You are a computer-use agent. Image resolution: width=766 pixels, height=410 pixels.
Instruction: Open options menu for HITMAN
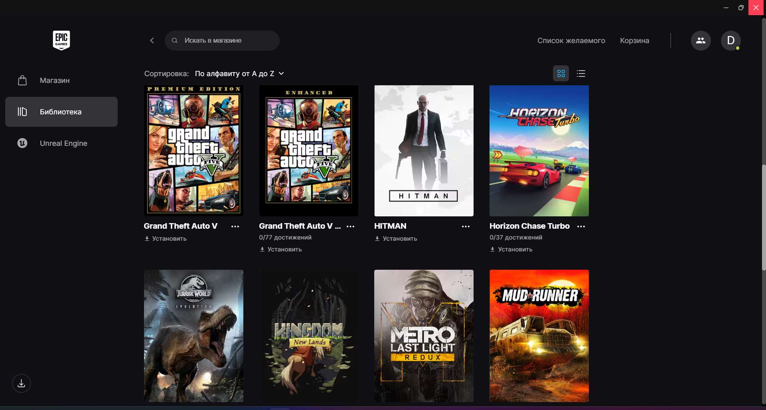tap(466, 226)
